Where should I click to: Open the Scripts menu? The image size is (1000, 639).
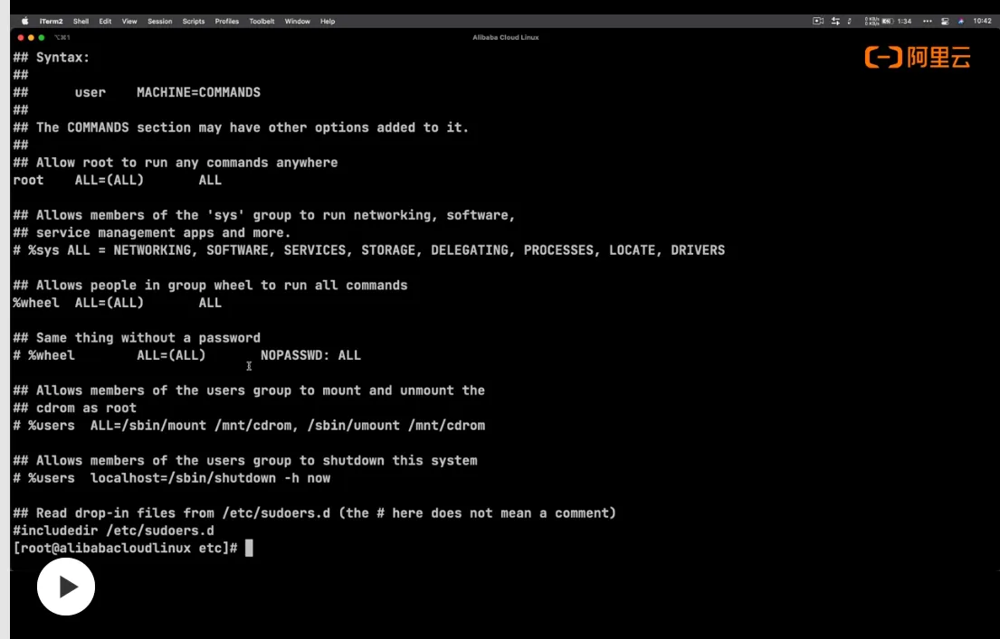(194, 21)
